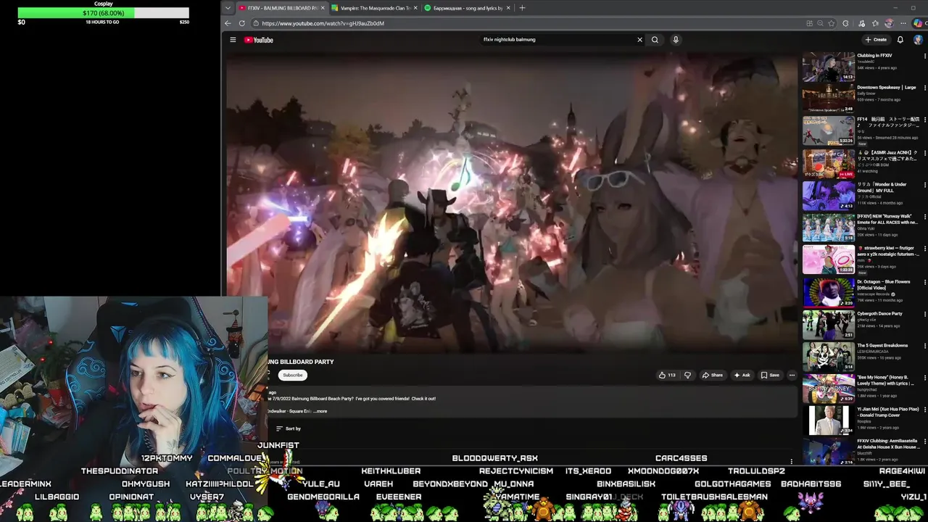Reload the page with the refresh icon

tap(242, 23)
